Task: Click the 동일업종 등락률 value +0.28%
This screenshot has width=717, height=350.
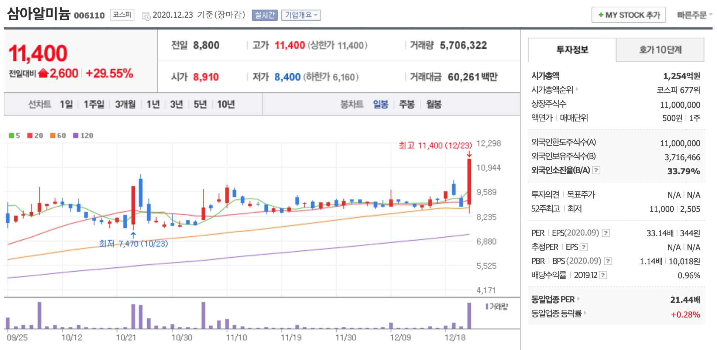Action: (686, 315)
